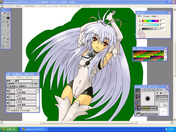Open the フィルタ(T) menu
The width and height of the screenshot is (176, 132).
[42, 6]
